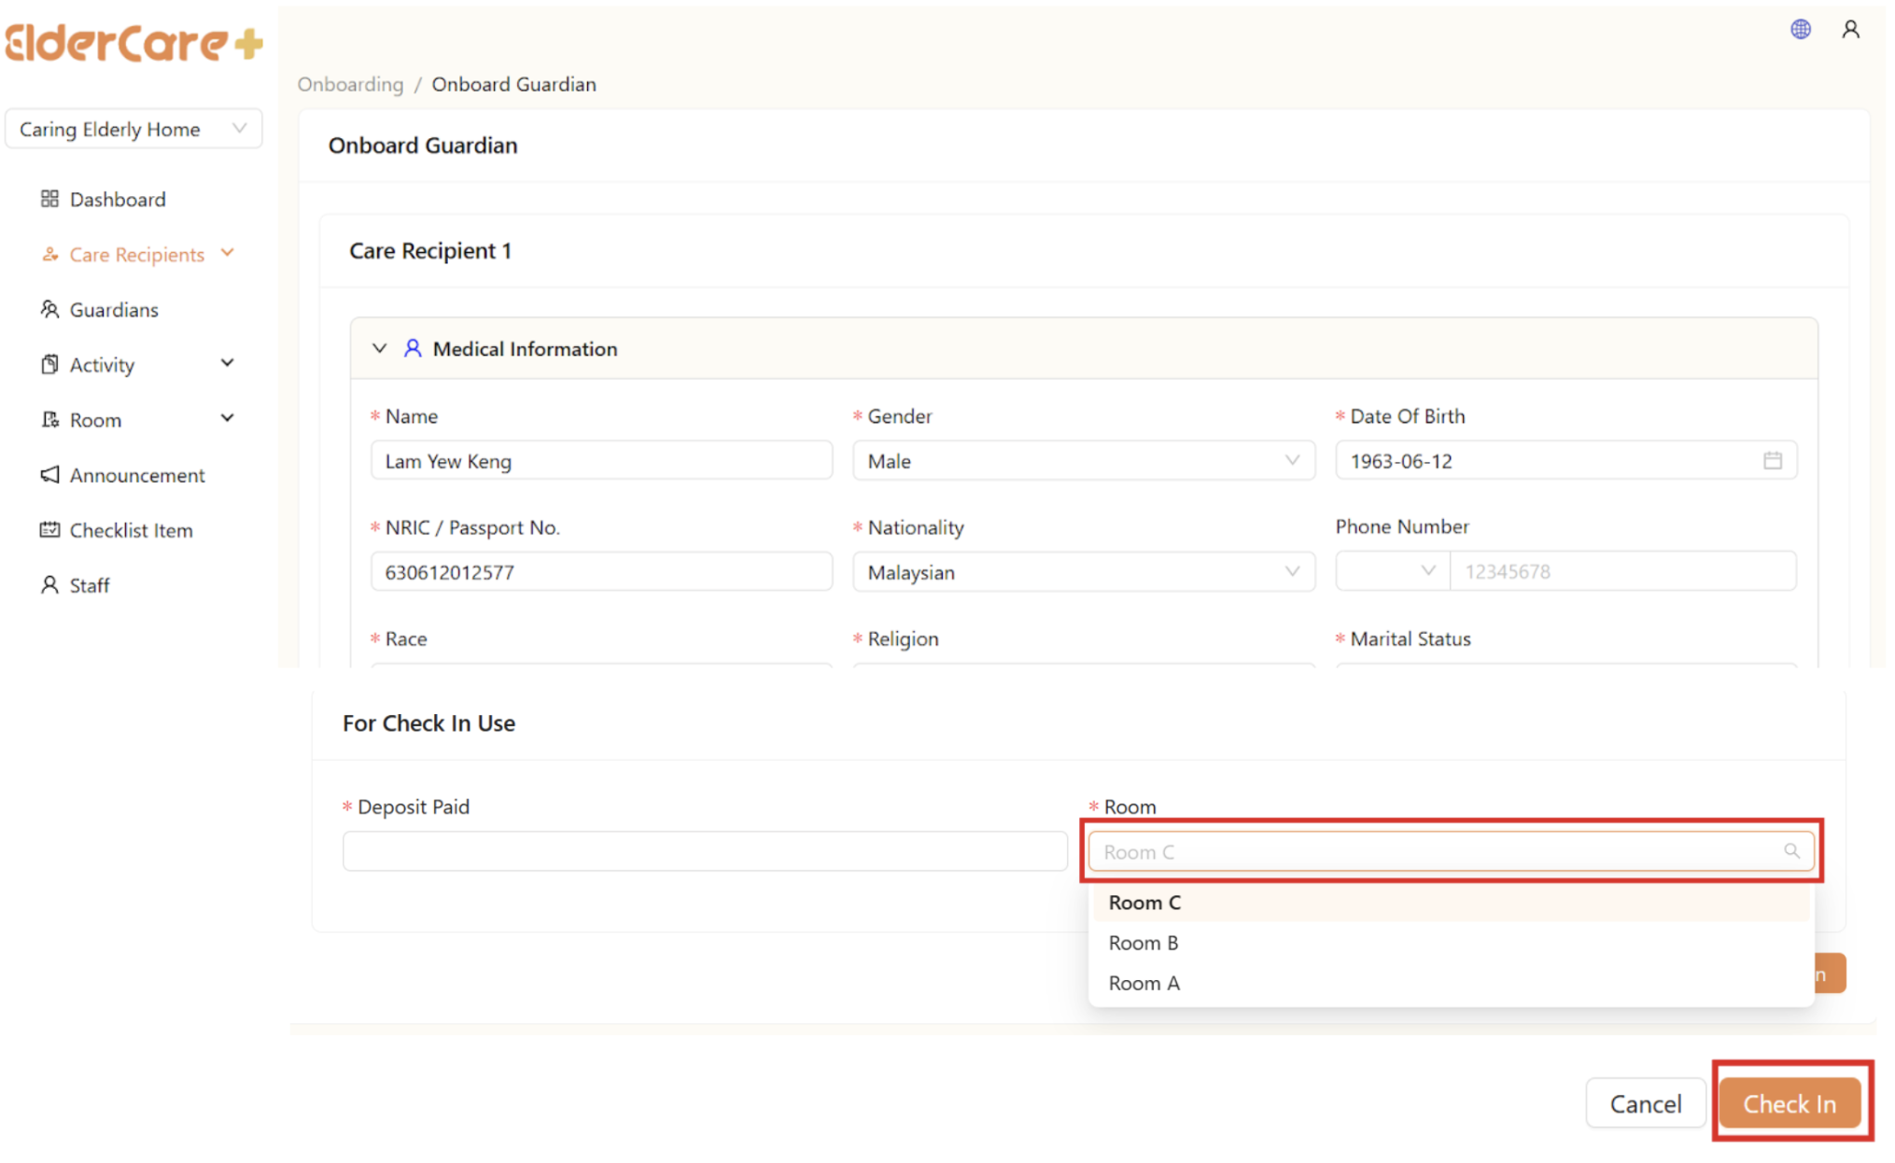Collapse the Medical Information section
This screenshot has height=1163, width=1895.
(379, 348)
